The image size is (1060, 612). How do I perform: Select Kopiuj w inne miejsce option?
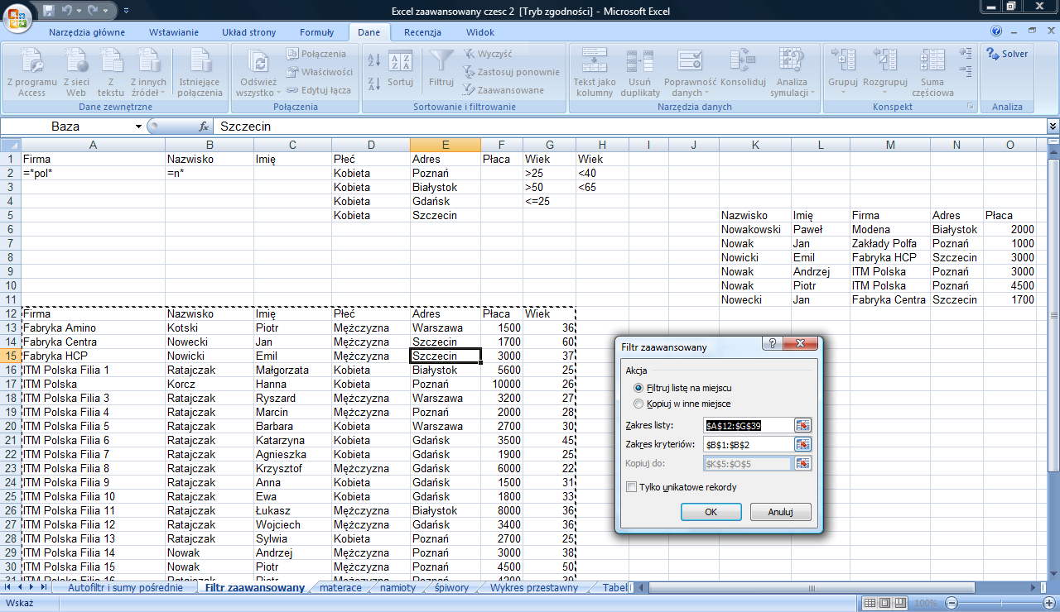pyautogui.click(x=638, y=403)
